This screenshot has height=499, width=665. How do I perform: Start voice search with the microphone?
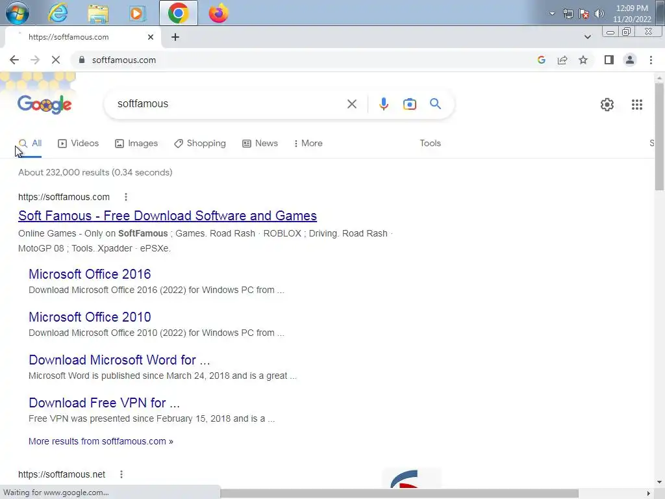383,104
